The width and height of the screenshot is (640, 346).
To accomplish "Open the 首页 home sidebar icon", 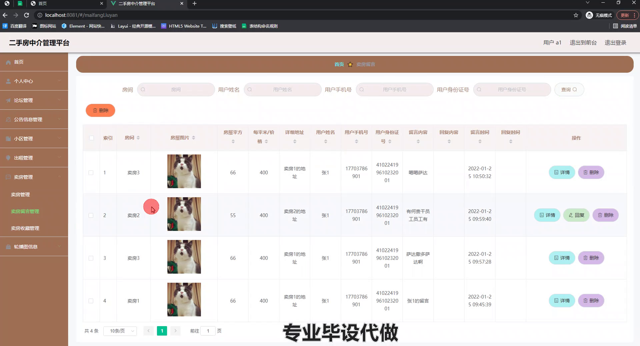I will (x=8, y=62).
